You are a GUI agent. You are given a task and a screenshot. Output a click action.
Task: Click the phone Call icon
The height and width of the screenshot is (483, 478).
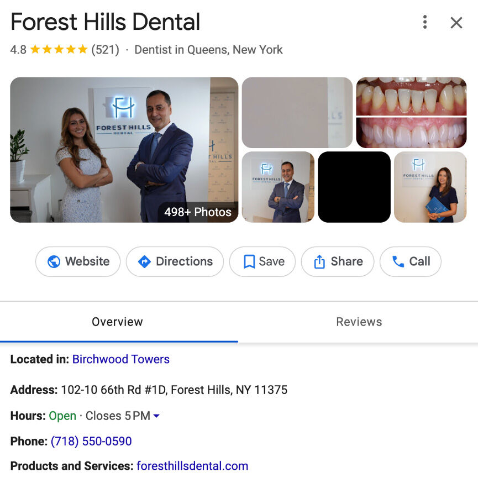(398, 261)
